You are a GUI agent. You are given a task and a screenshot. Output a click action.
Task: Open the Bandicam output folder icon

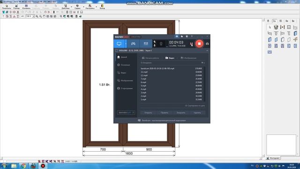(x=182, y=37)
